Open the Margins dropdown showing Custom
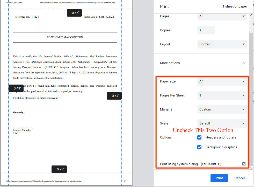 (222, 109)
